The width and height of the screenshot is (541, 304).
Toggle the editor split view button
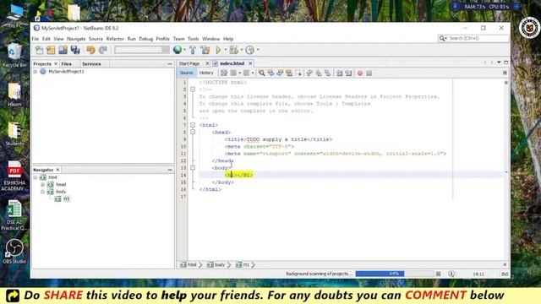[505, 73]
